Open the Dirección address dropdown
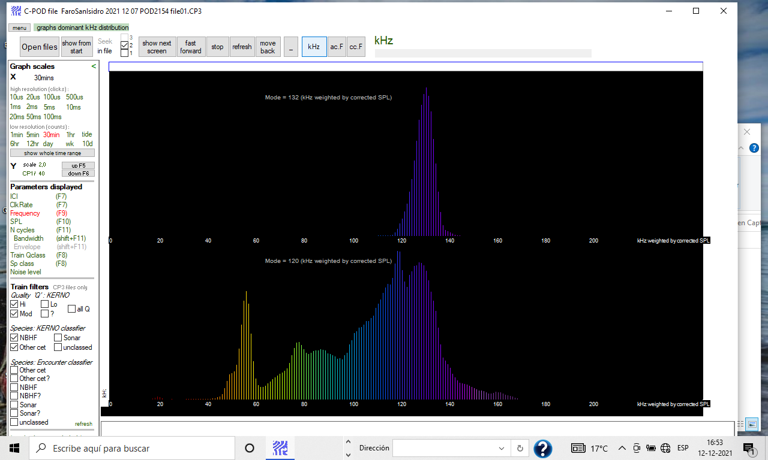Image resolution: width=768 pixels, height=460 pixels. (502, 448)
